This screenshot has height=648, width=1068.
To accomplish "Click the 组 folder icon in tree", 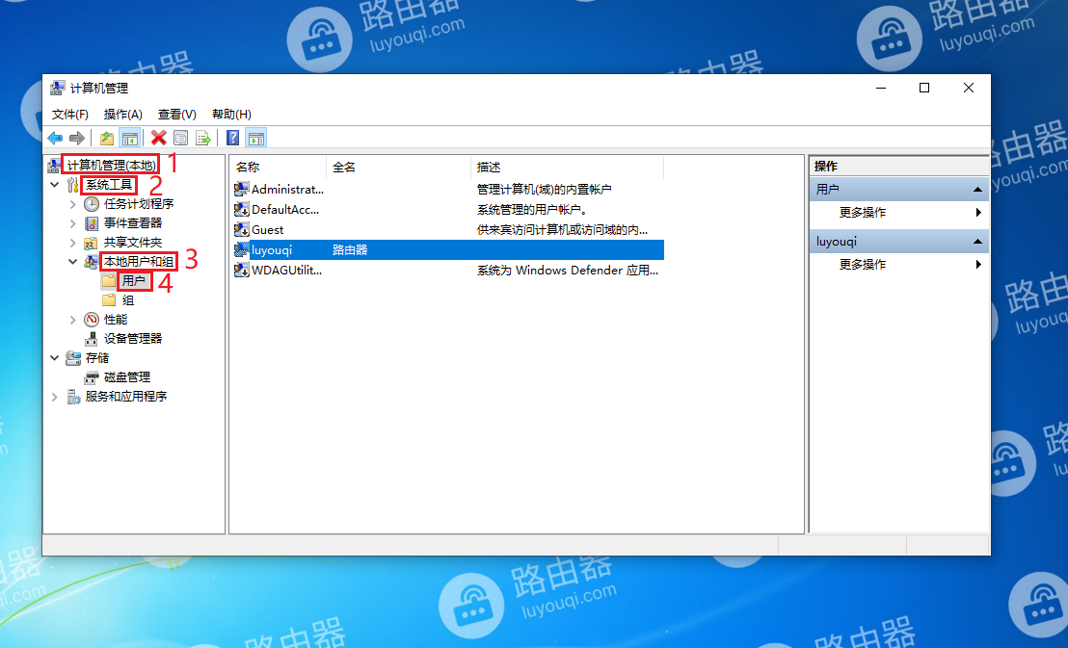I will point(109,300).
